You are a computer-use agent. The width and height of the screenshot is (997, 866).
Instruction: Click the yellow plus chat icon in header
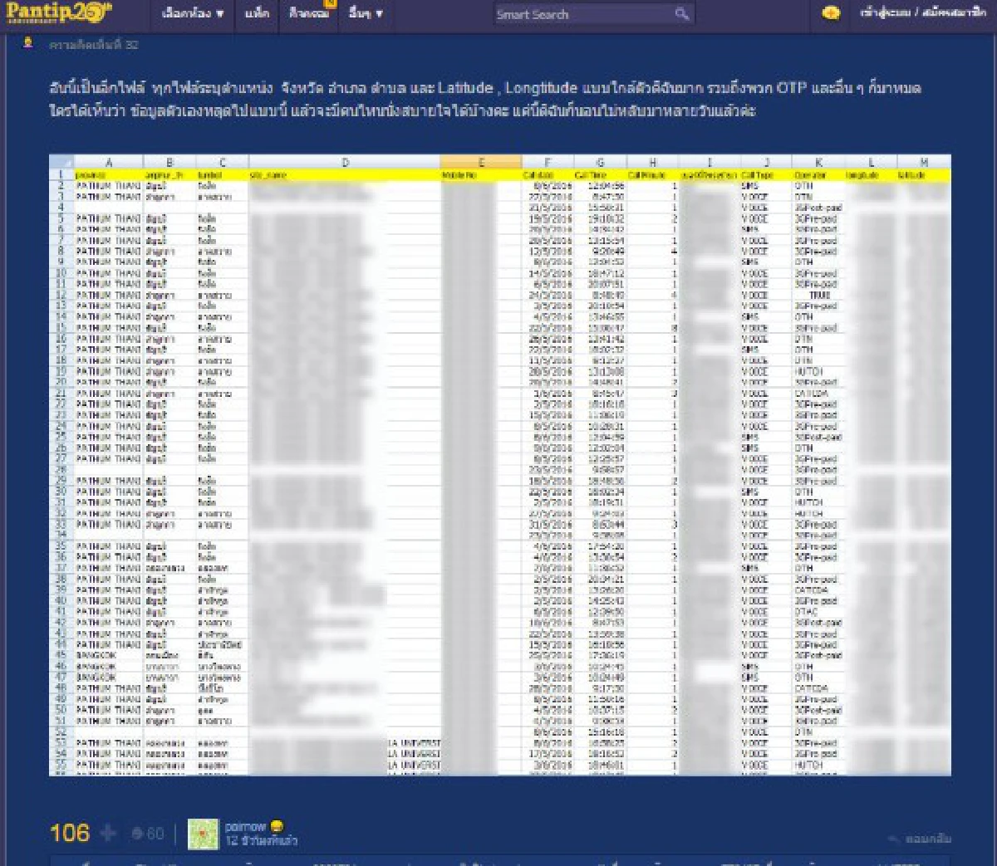point(830,13)
